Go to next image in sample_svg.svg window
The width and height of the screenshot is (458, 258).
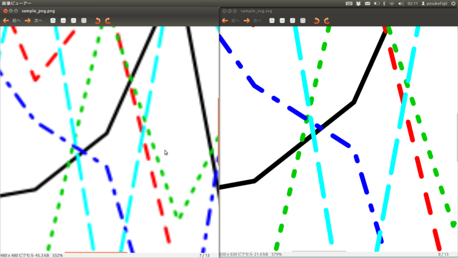tap(247, 21)
